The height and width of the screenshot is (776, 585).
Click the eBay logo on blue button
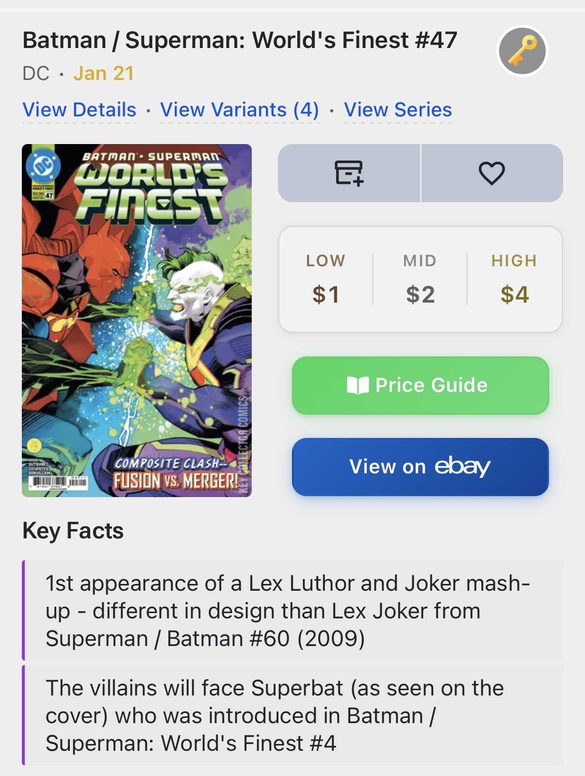click(462, 467)
